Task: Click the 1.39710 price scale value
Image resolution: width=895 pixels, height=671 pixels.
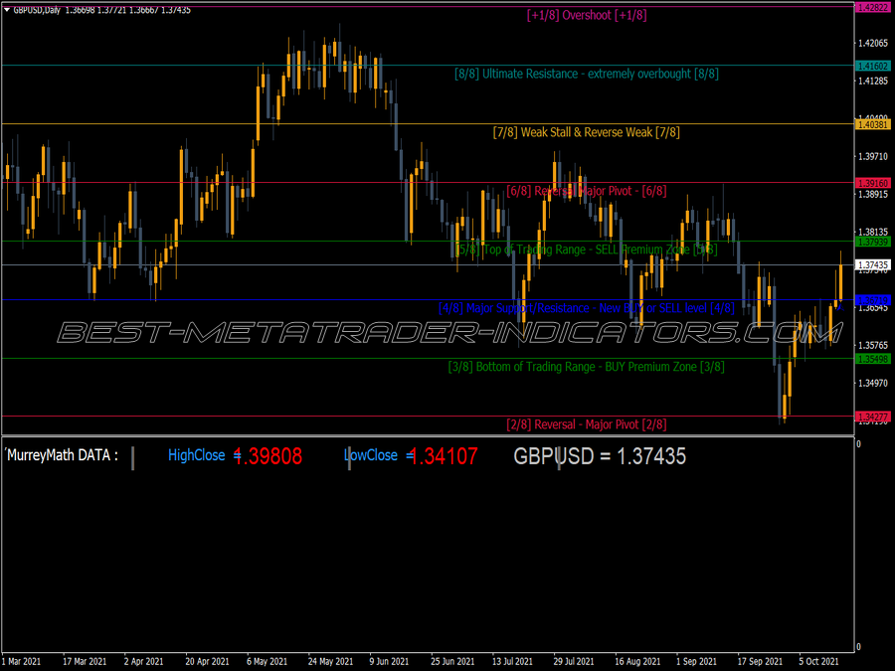Action: (873, 156)
